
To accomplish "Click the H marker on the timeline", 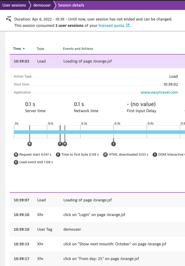I will click(65, 144).
